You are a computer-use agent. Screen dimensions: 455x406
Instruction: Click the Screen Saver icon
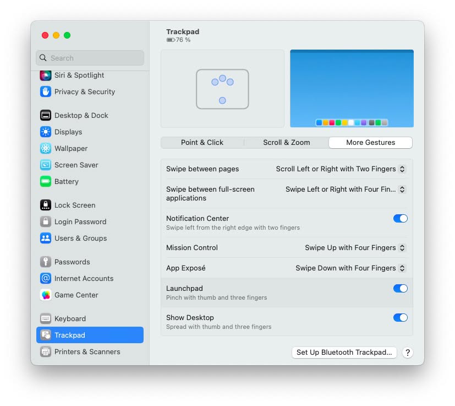tap(46, 165)
